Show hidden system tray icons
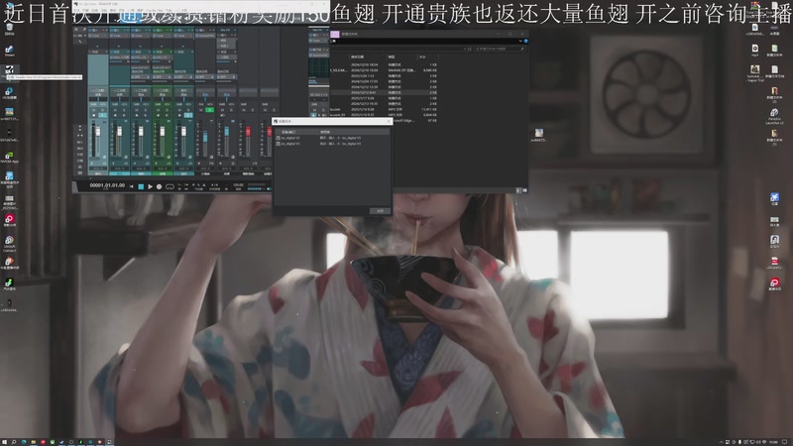This screenshot has width=793, height=446. 722,442
